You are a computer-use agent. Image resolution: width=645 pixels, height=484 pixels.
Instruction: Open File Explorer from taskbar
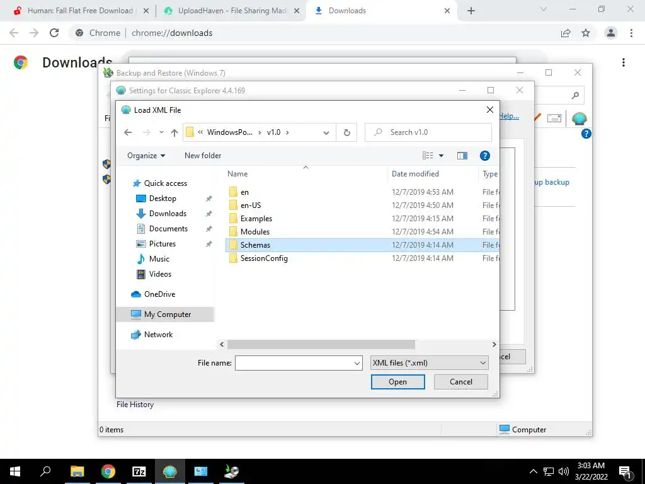click(77, 471)
